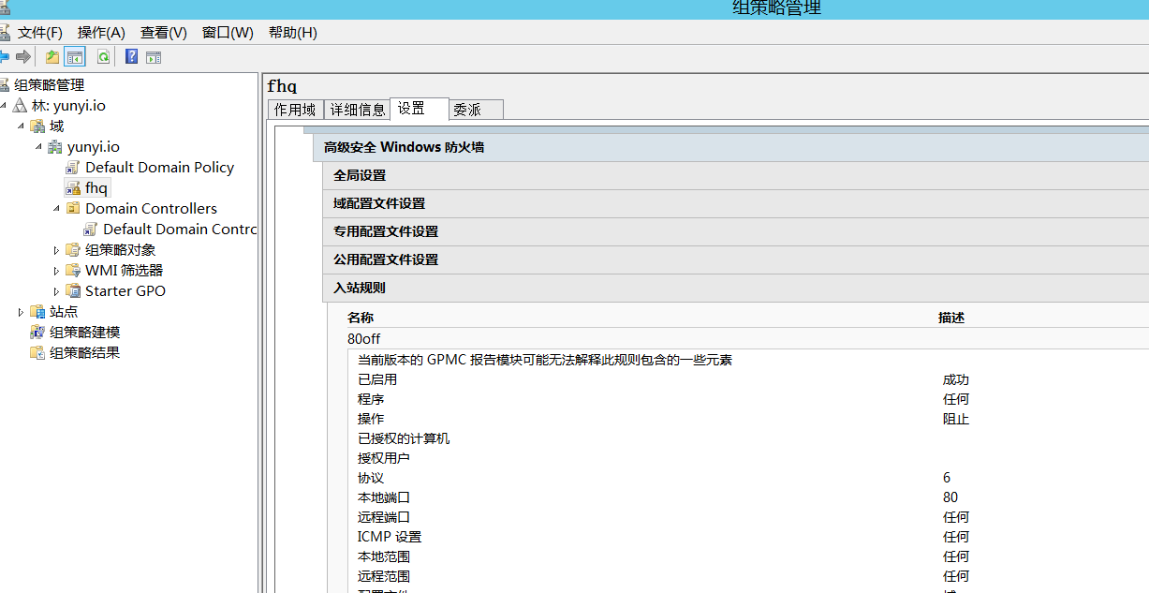Viewport: 1149px width, 593px height.
Task: Click the forward arrow toolbar icon
Action: point(23,57)
